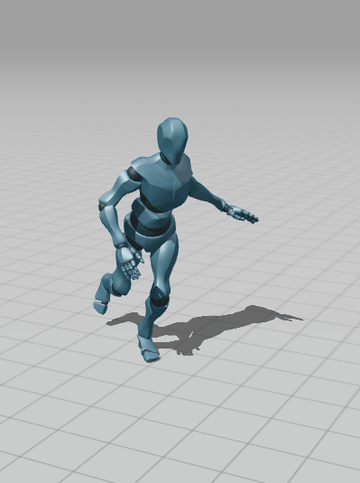
Task: Select the foot planted on the floor
Action: coord(148,348)
